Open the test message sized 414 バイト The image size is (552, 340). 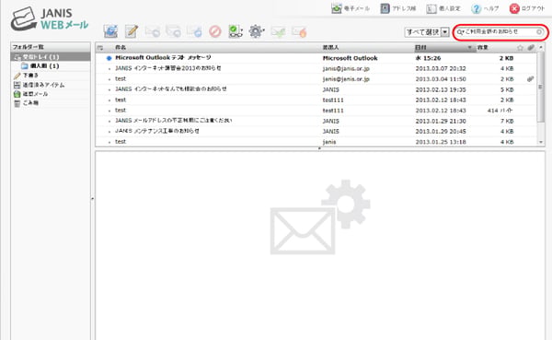point(316,111)
